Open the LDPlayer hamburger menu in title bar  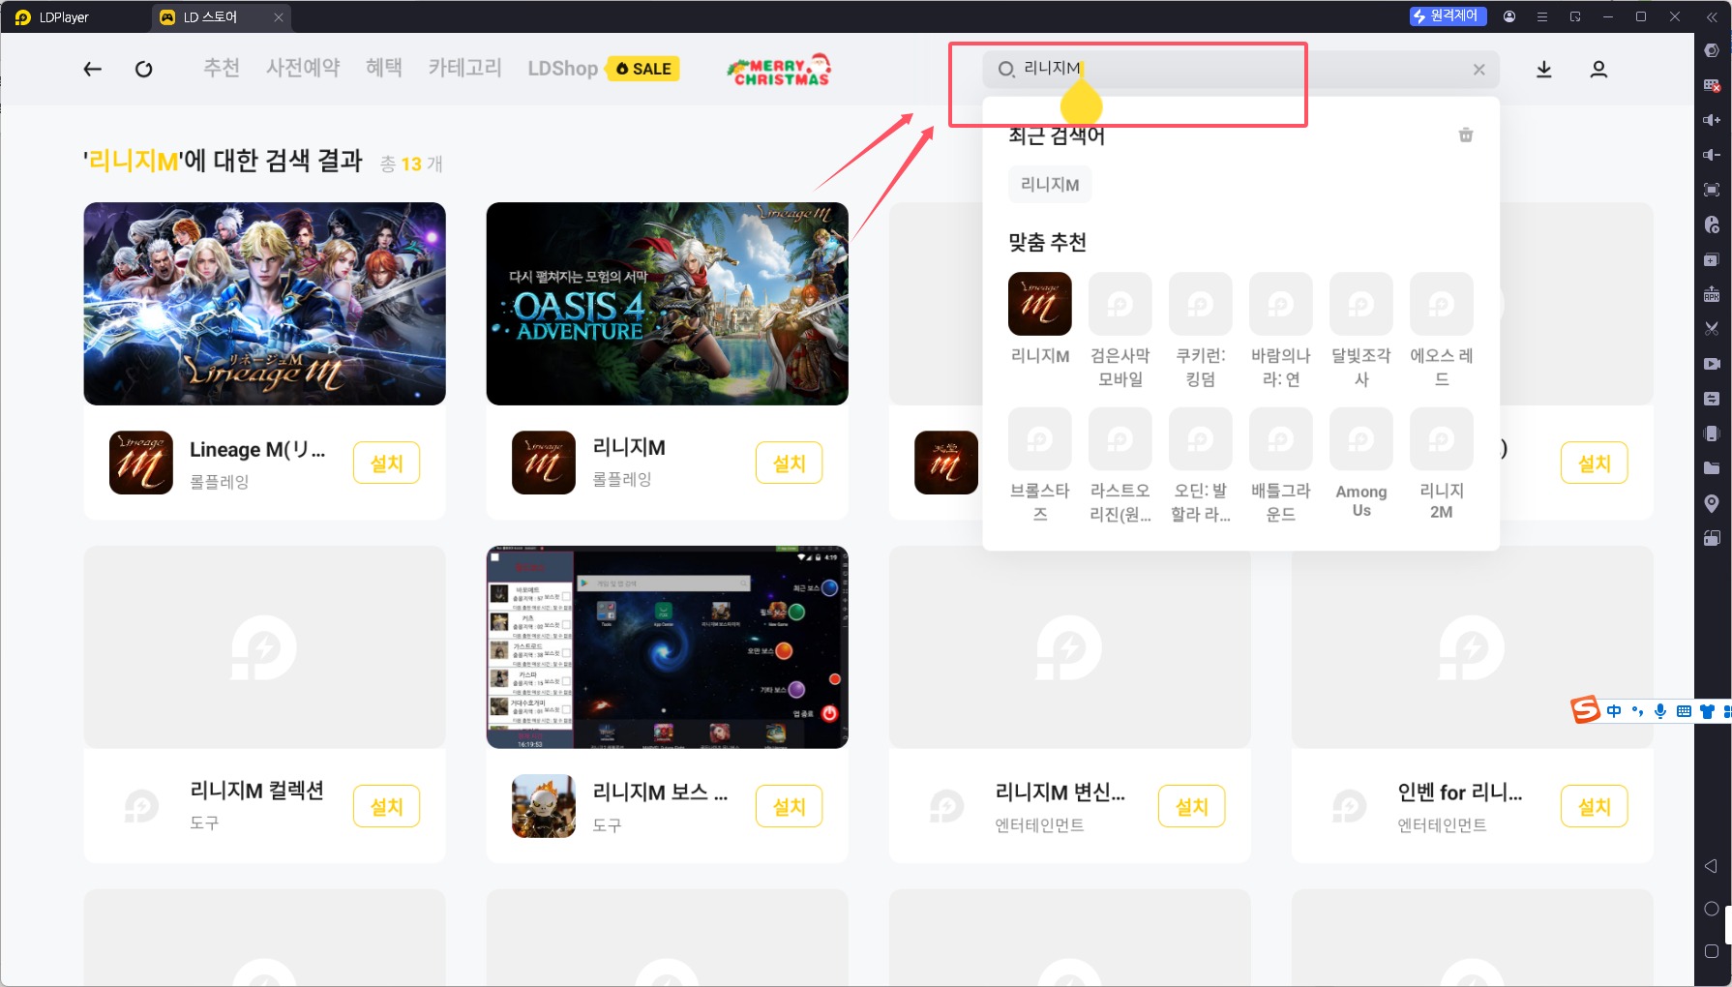tap(1542, 16)
